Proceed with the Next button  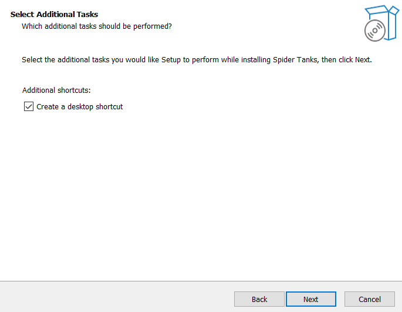click(x=310, y=299)
